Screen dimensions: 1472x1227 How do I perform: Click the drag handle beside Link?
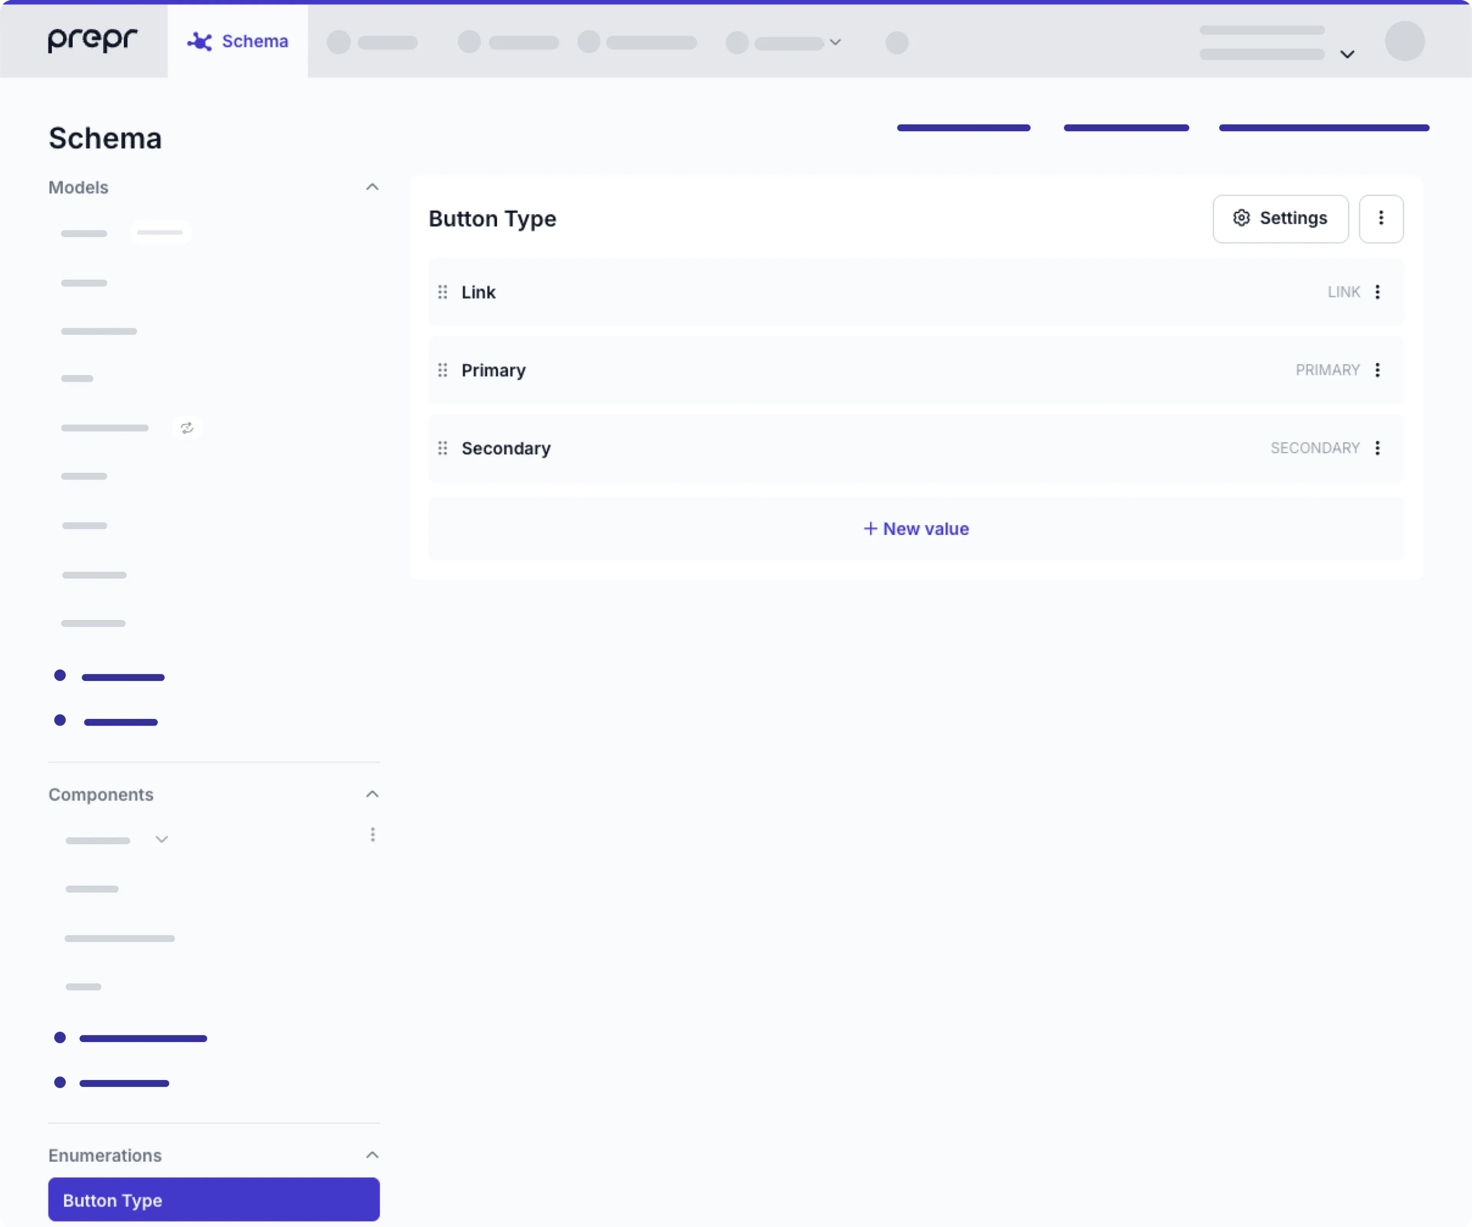[x=442, y=292]
